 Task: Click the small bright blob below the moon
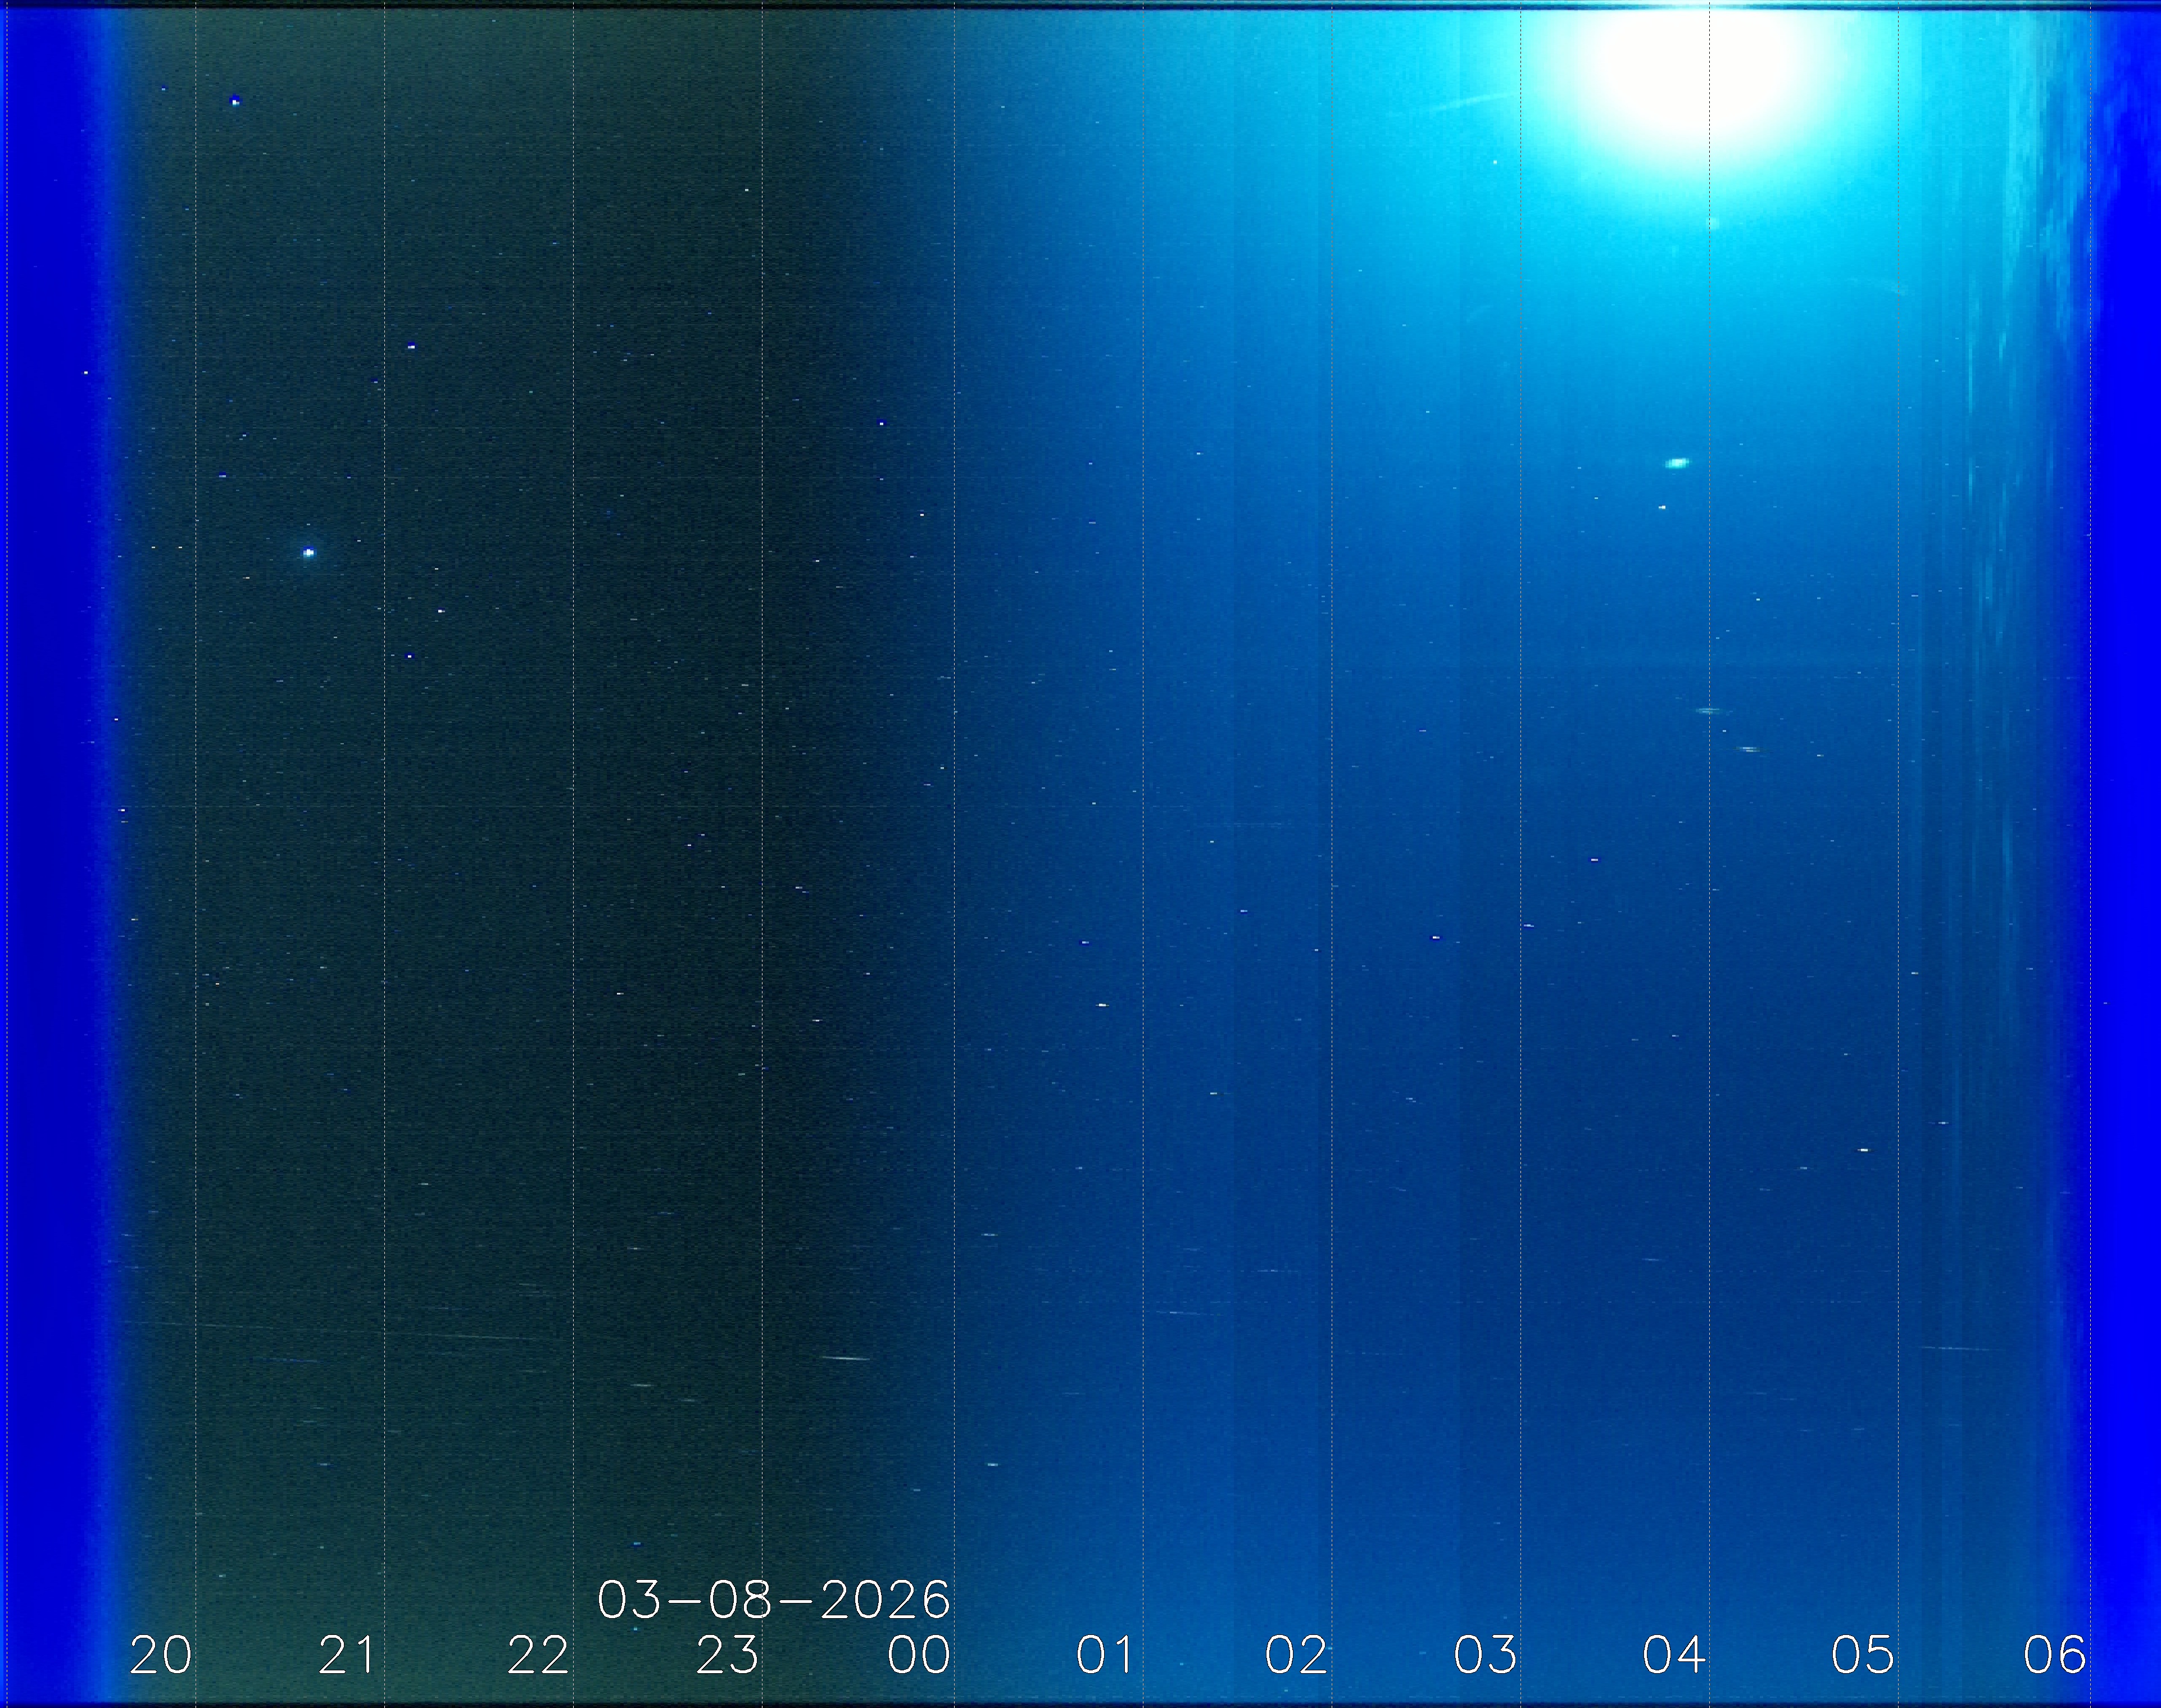[1677, 463]
